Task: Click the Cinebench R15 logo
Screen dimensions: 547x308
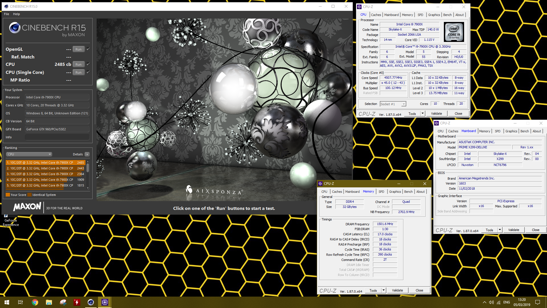Action: coord(47,30)
